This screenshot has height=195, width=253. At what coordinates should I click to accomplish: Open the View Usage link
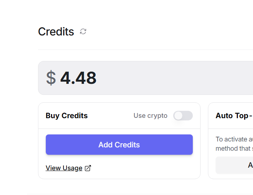pos(64,168)
